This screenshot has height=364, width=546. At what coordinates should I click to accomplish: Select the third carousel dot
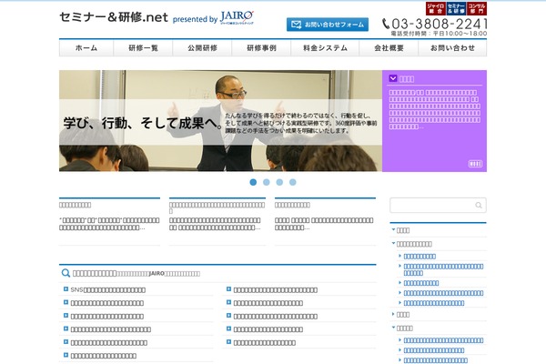[279, 182]
